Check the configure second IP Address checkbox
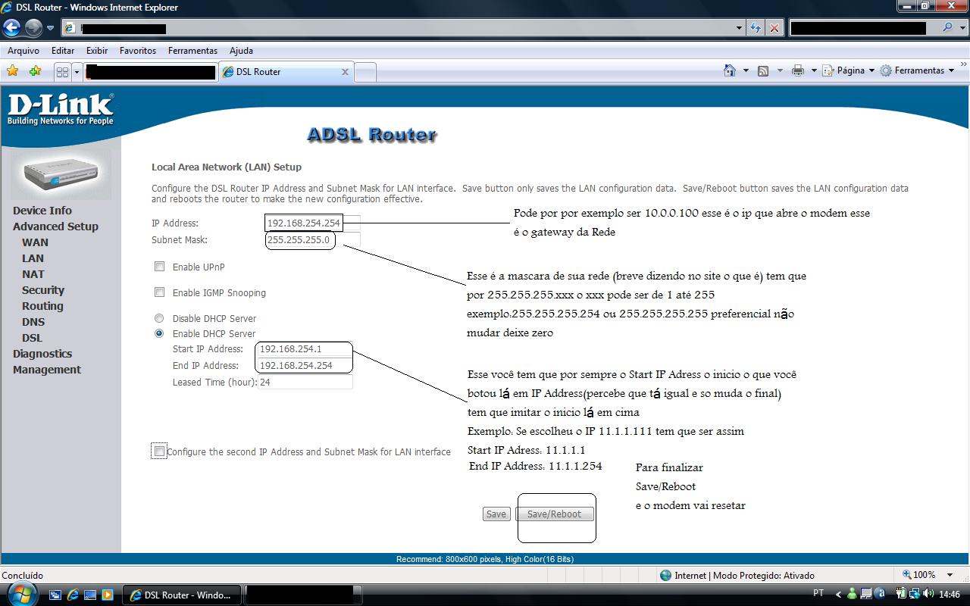Viewport: 970px width, 606px height. (159, 451)
